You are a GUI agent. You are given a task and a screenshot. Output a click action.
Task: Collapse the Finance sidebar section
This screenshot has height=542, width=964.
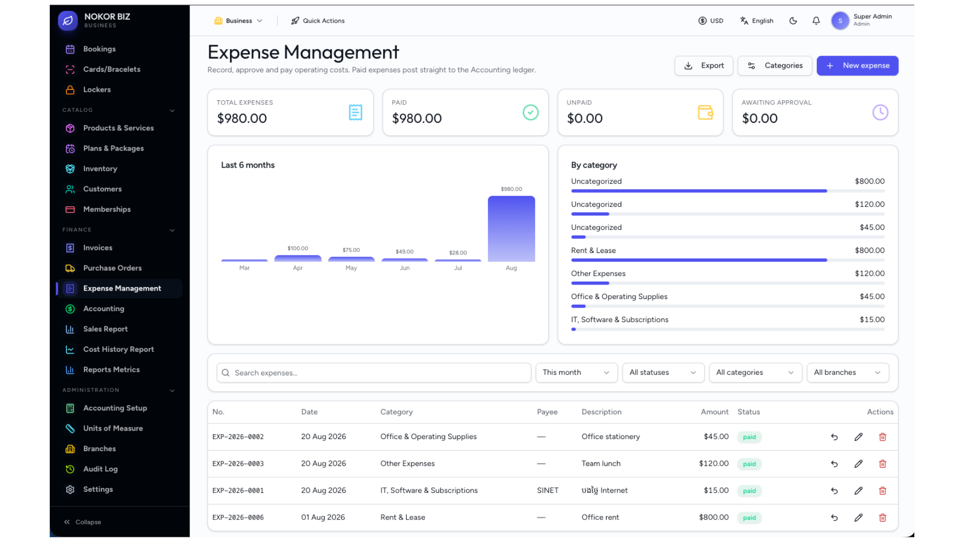(172, 230)
